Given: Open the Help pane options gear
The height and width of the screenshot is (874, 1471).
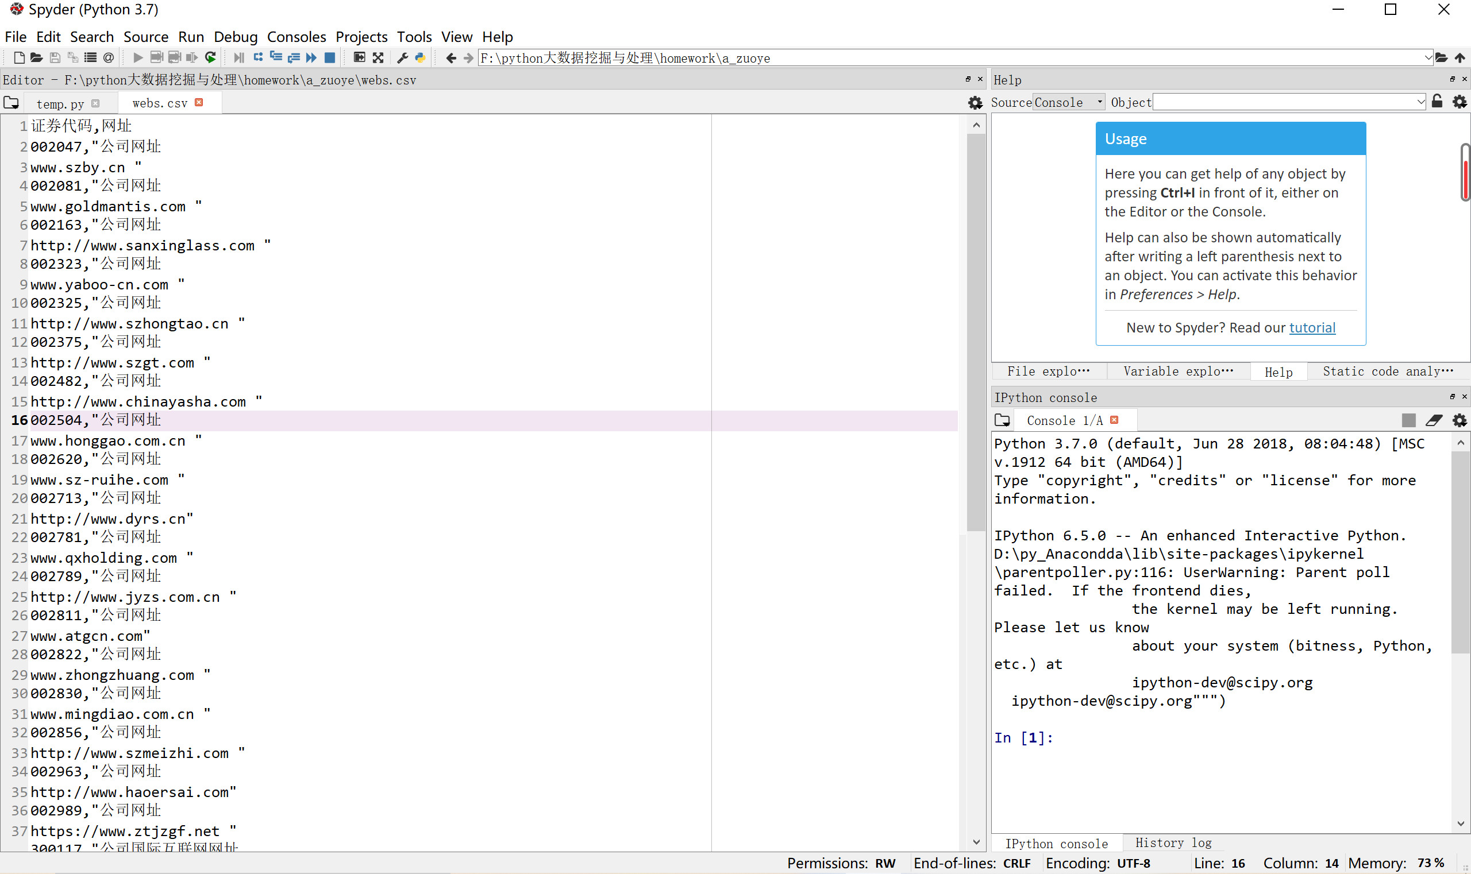Looking at the screenshot, I should point(1459,102).
